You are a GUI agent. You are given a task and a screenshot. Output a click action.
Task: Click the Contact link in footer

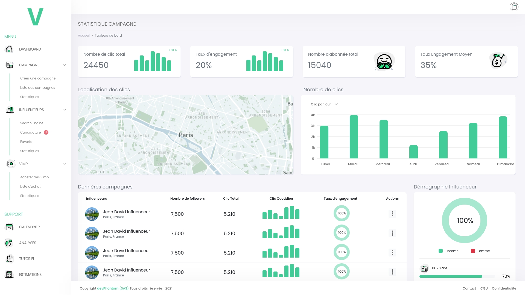(469, 288)
